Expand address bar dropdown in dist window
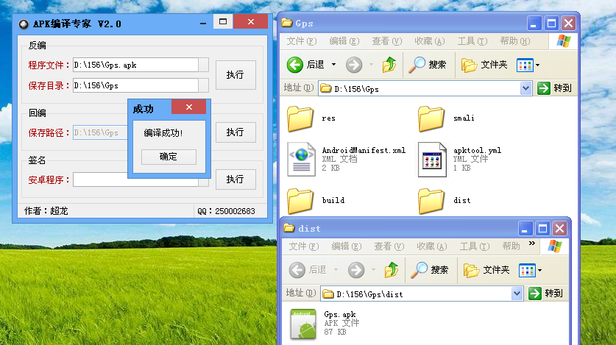The image size is (616, 345). click(517, 294)
